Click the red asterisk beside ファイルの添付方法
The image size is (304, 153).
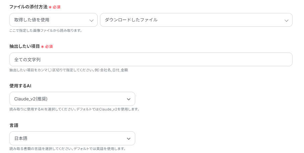50,7
